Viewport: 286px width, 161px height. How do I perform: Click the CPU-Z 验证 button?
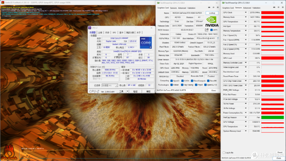(135, 91)
